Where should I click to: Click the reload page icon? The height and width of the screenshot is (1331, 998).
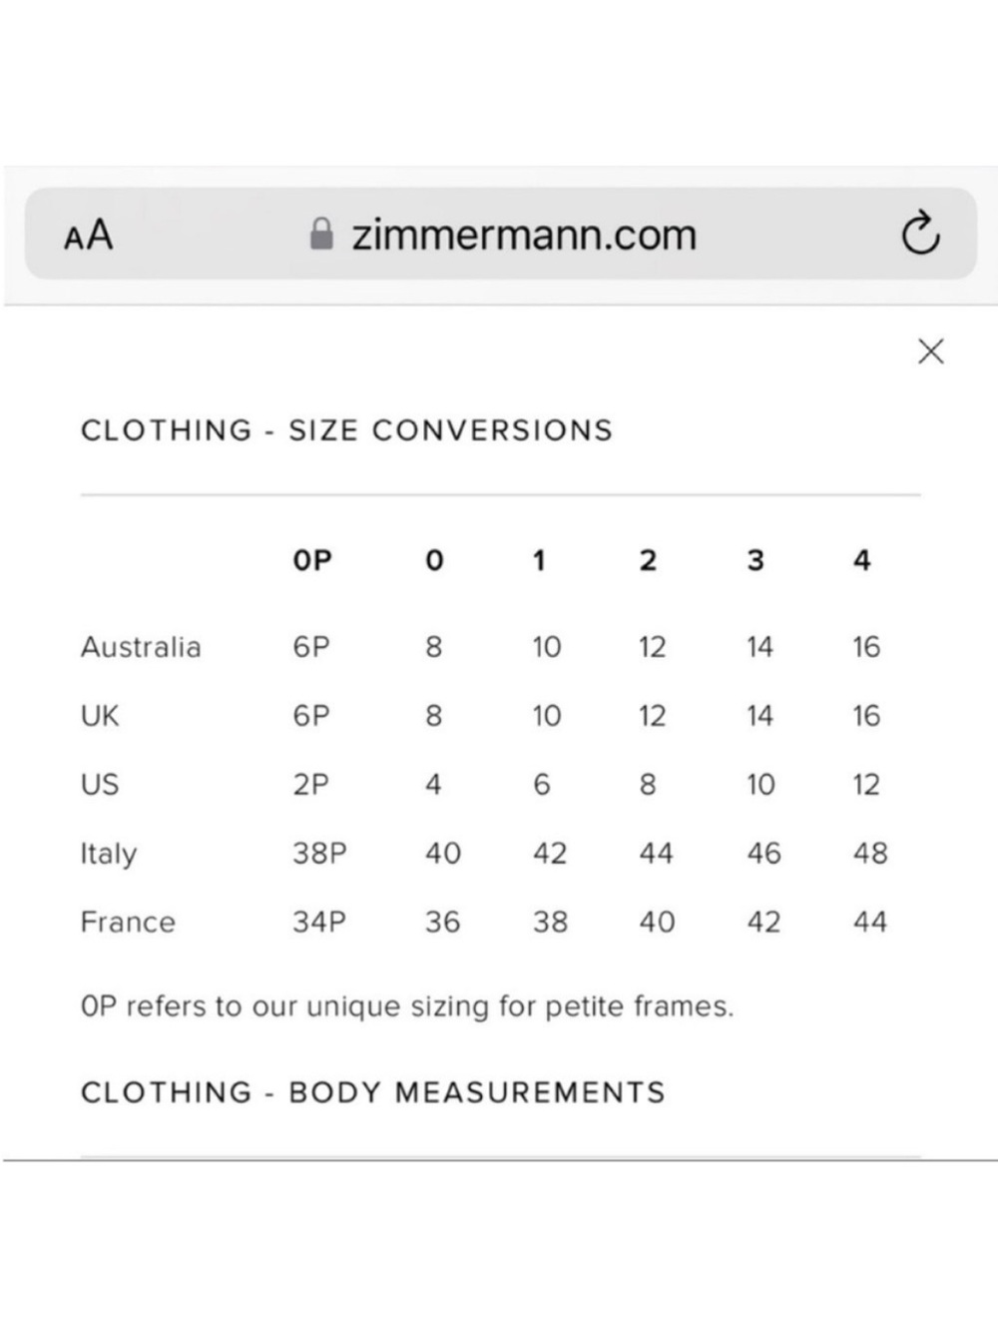920,234
